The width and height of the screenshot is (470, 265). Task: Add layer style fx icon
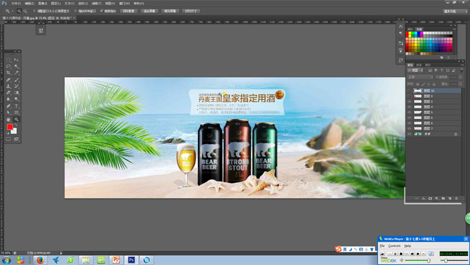424,199
